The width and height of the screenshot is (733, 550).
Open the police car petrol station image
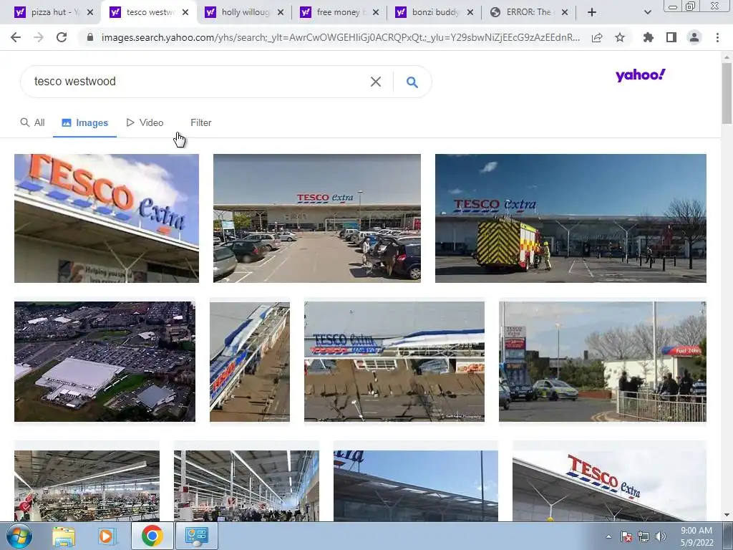(603, 362)
